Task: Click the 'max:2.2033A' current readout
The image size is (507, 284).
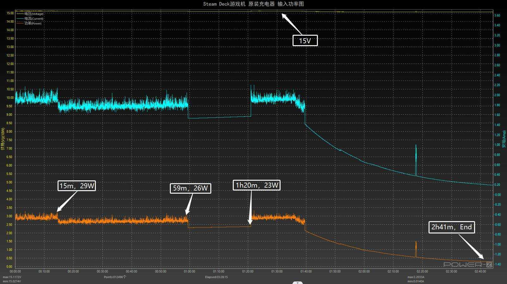Action: (416, 277)
